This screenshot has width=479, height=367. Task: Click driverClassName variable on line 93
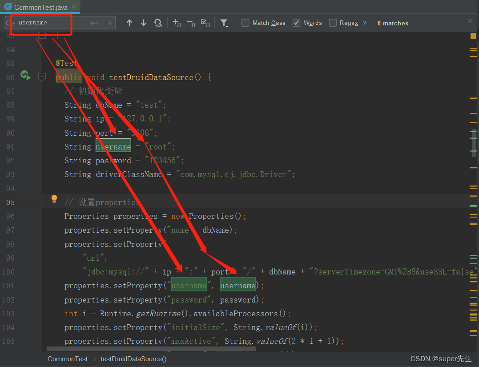click(x=129, y=174)
